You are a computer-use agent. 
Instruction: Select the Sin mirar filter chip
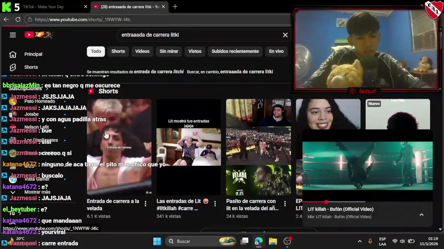(x=169, y=51)
